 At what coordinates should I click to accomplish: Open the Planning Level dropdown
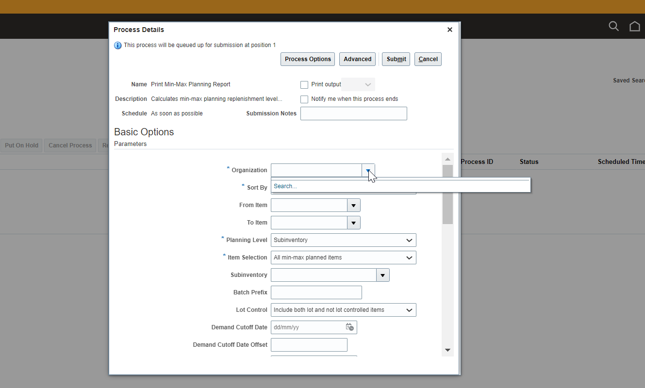[x=410, y=240]
